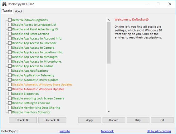Tick Disable Access to Language List checkbox
Viewport: 176px width, 134px height.
10,24
